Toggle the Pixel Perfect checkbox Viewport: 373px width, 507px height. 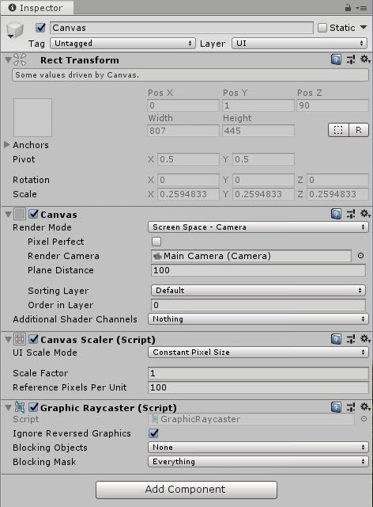click(156, 242)
